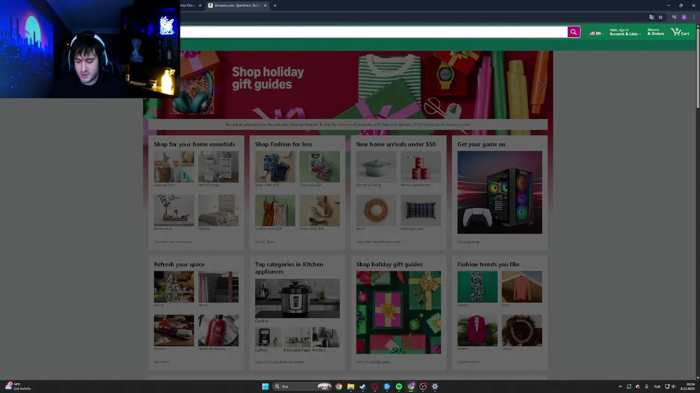
Task: Close the Amazon.com browser tab
Action: [x=265, y=5]
